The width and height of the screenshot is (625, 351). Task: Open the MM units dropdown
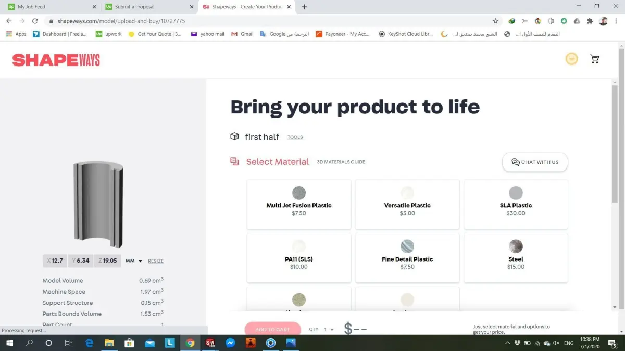pos(134,261)
